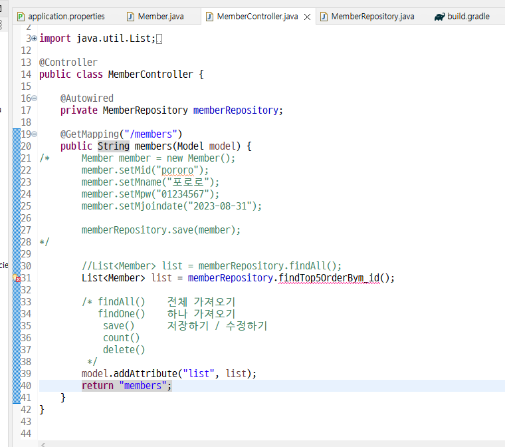Screen dimensions: 505x447
Task: Click the setMjoindate("2023-08-31") line
Action: [171, 206]
